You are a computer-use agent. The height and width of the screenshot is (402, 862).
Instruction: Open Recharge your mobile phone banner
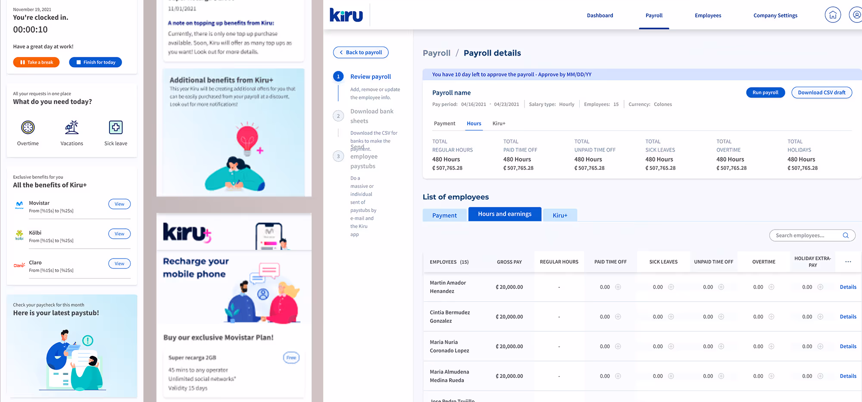(x=234, y=287)
